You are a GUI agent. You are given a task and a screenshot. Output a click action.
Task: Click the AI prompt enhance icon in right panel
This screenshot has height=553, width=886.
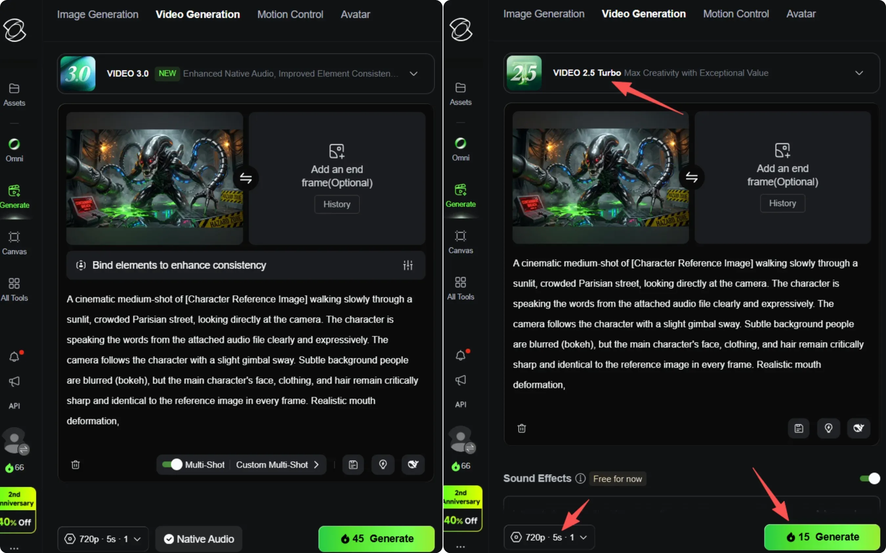click(x=858, y=428)
